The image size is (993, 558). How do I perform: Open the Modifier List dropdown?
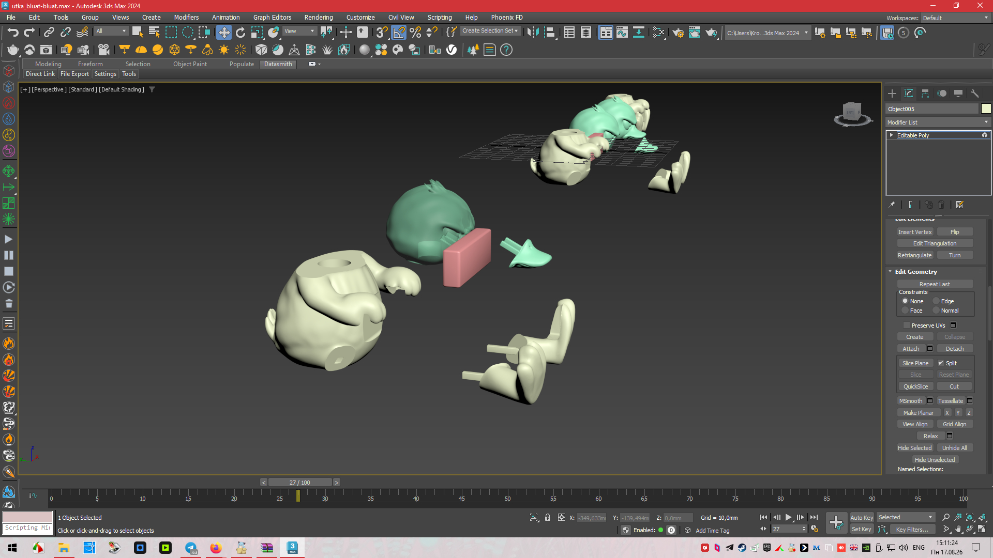tap(938, 122)
